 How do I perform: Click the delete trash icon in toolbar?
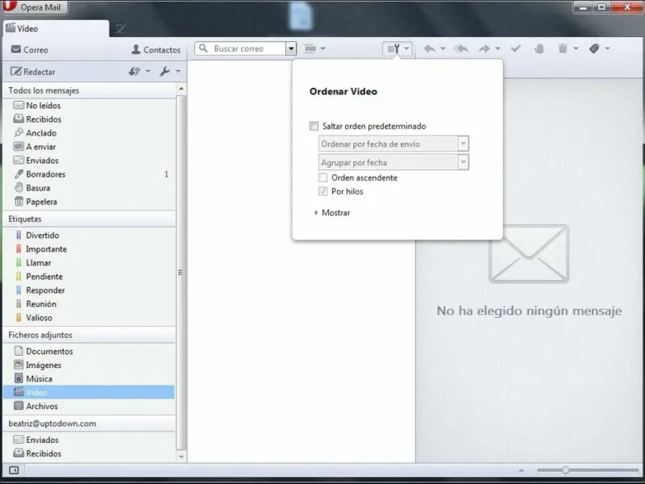tap(563, 48)
